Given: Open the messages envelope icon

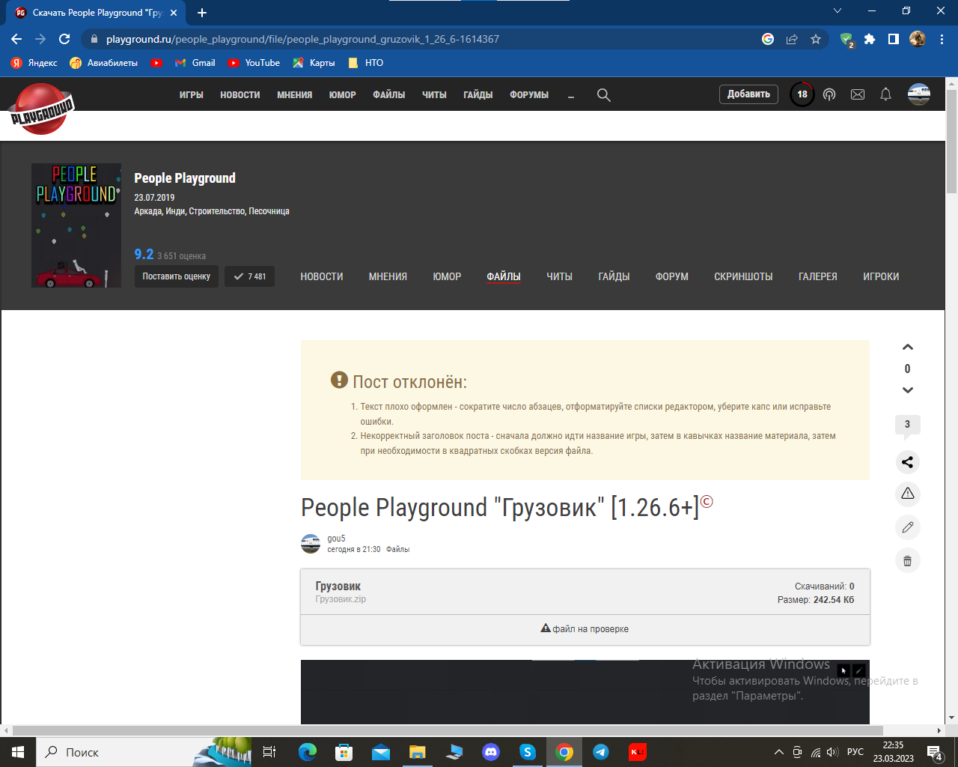Looking at the screenshot, I should 858,94.
